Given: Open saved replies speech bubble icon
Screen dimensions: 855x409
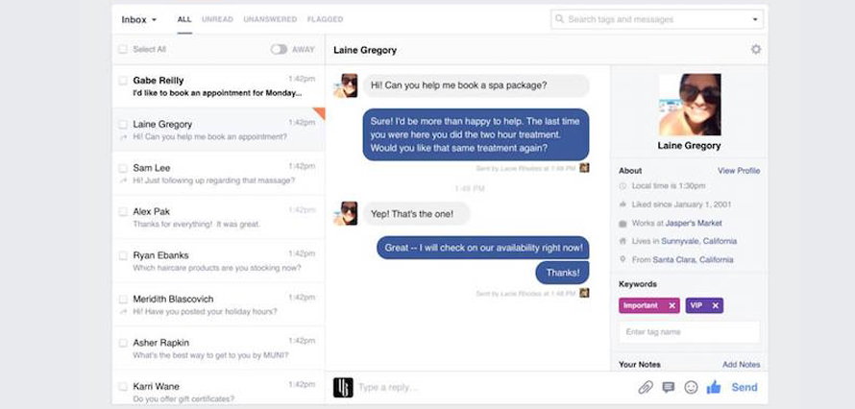Looking at the screenshot, I should [669, 387].
